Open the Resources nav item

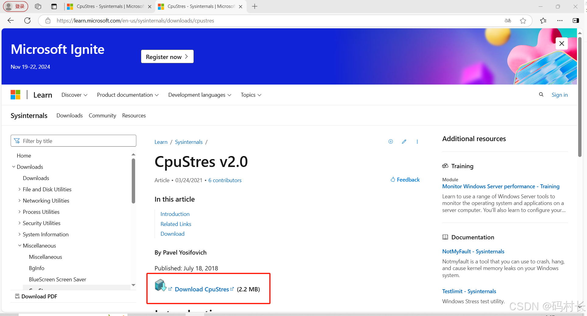tap(134, 116)
